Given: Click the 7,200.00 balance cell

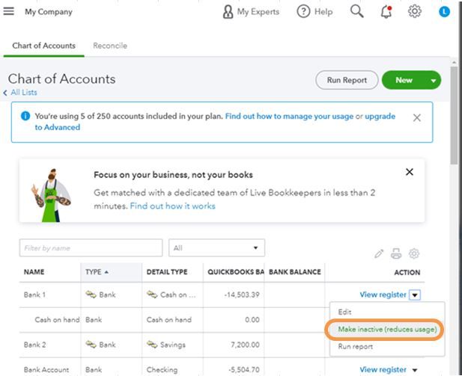Looking at the screenshot, I should click(245, 345).
